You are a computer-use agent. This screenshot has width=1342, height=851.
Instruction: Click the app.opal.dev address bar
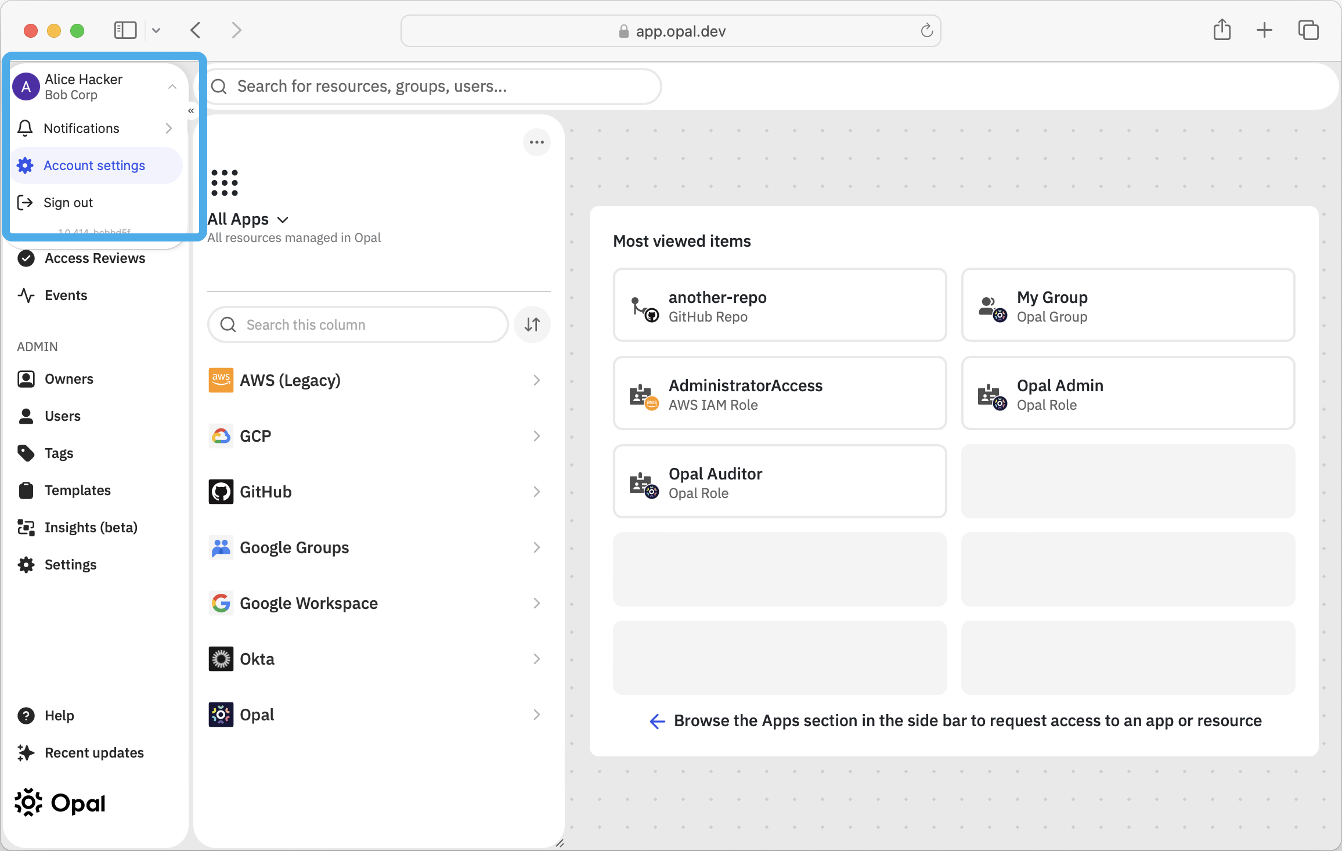pyautogui.click(x=670, y=31)
